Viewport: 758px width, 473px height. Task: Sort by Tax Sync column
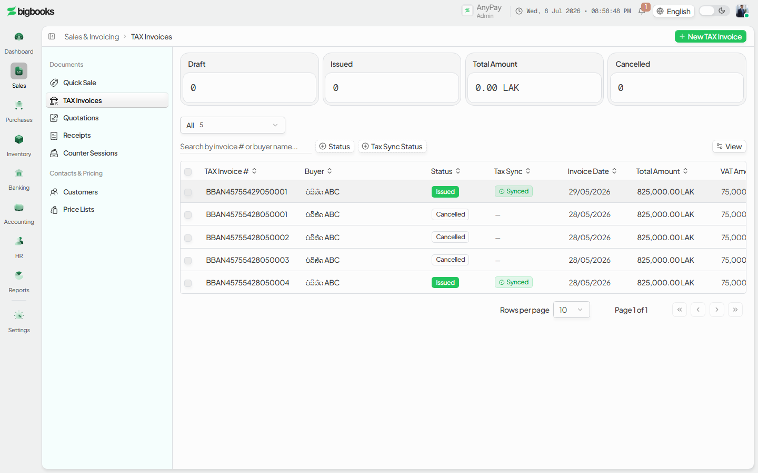click(512, 171)
